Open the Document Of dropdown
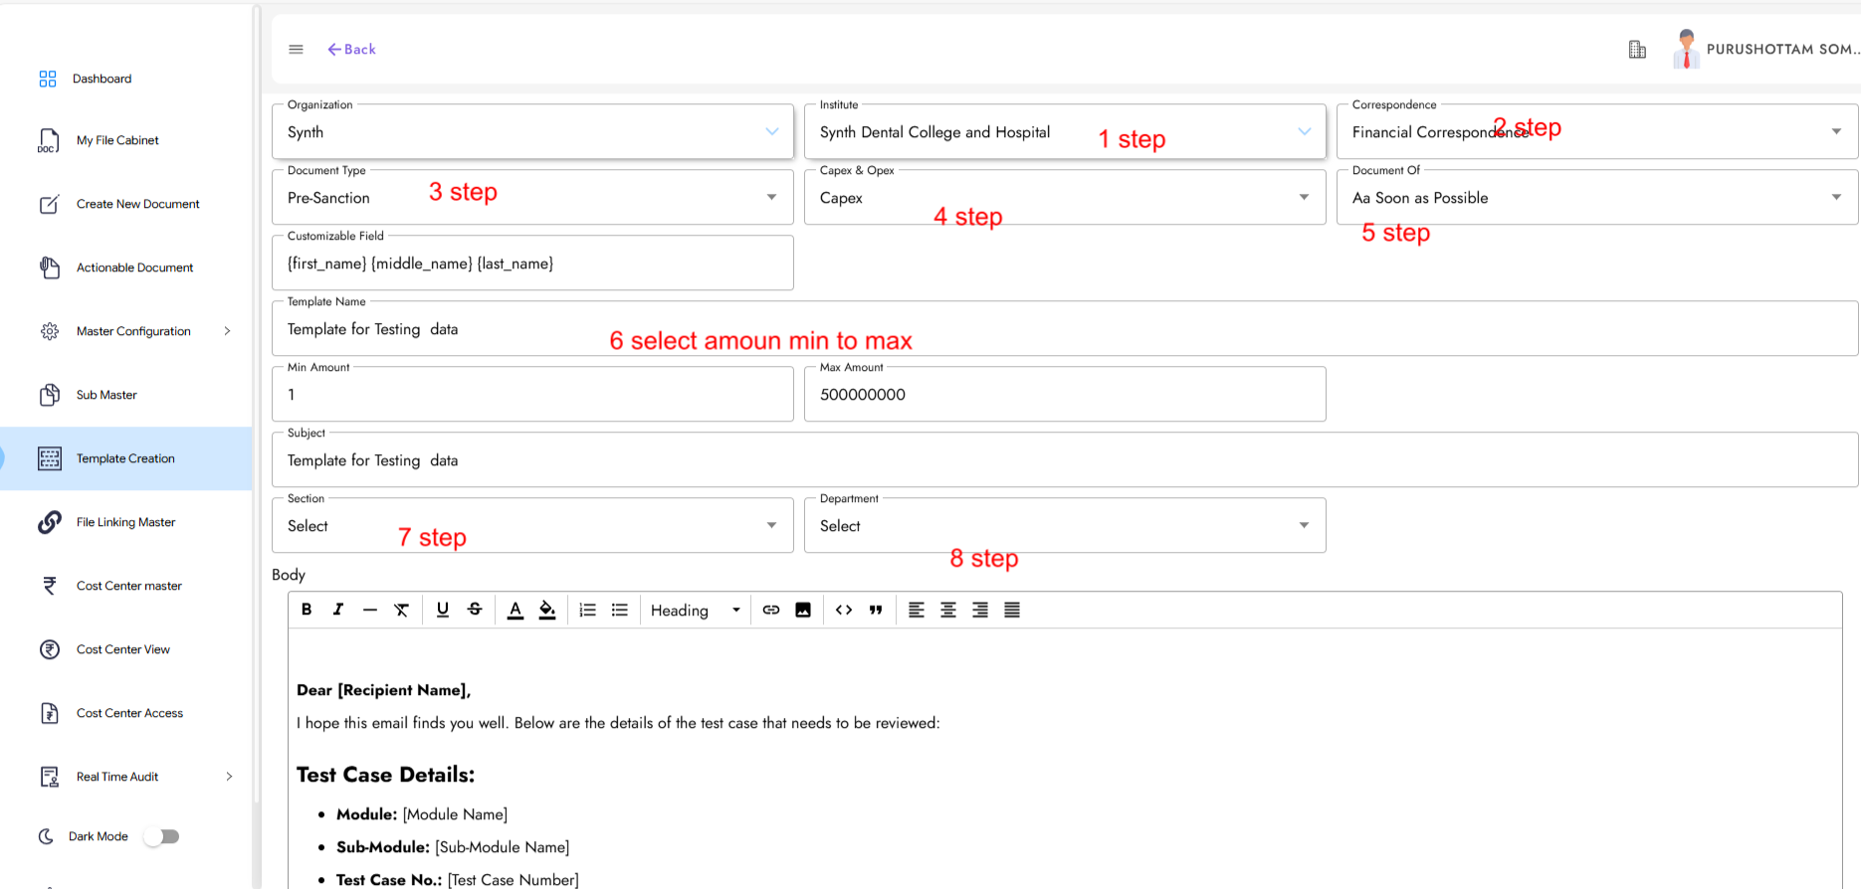The image size is (1861, 889). click(1597, 197)
